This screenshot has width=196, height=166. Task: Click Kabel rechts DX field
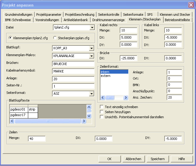click(x=129, y=37)
